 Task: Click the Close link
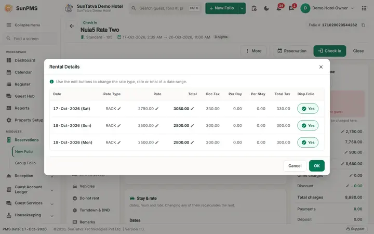point(358,51)
